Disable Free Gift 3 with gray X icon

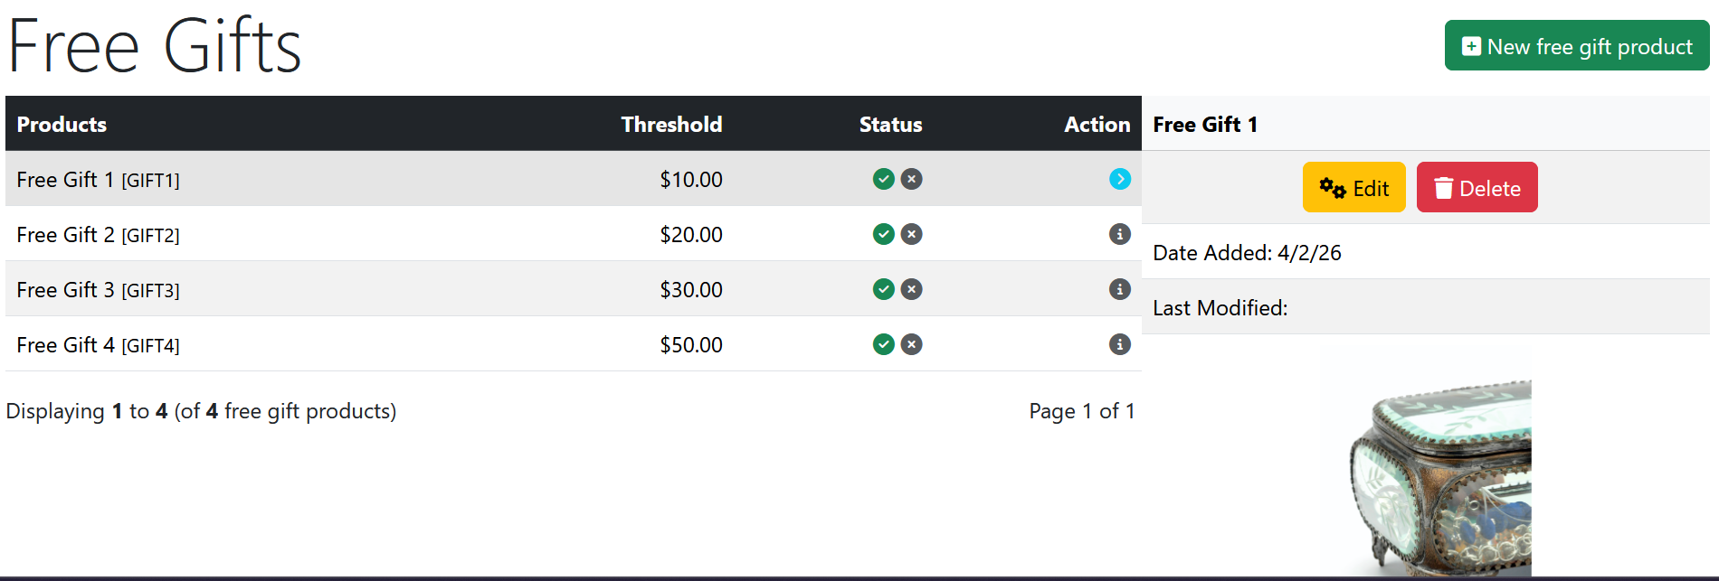[x=912, y=289]
